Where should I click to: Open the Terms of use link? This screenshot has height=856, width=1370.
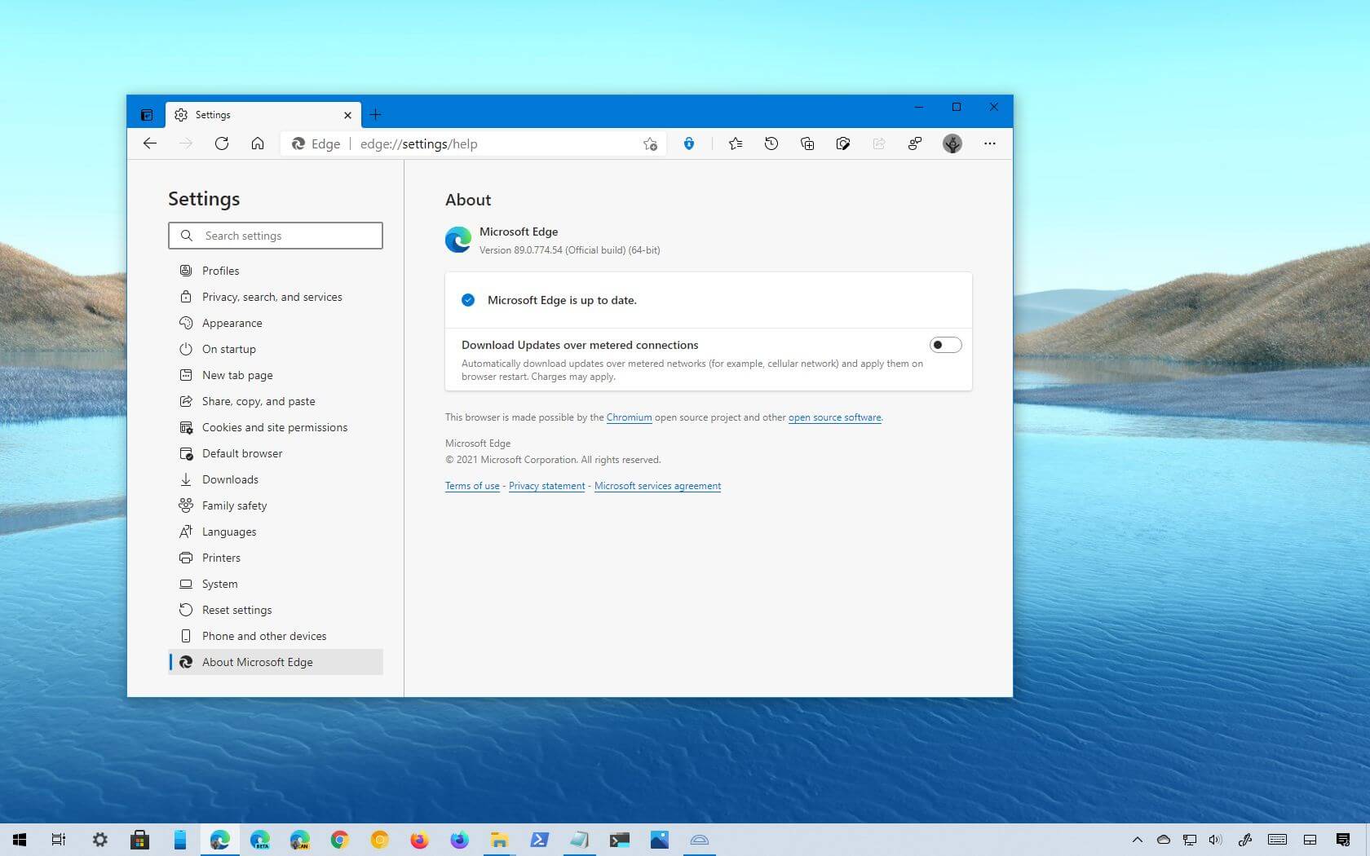[472, 486]
